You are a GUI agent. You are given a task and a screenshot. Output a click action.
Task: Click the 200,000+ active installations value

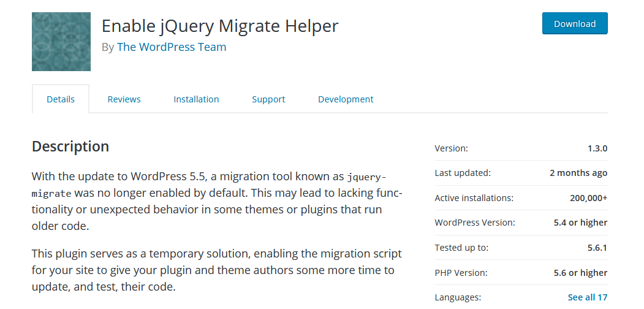coord(589,198)
